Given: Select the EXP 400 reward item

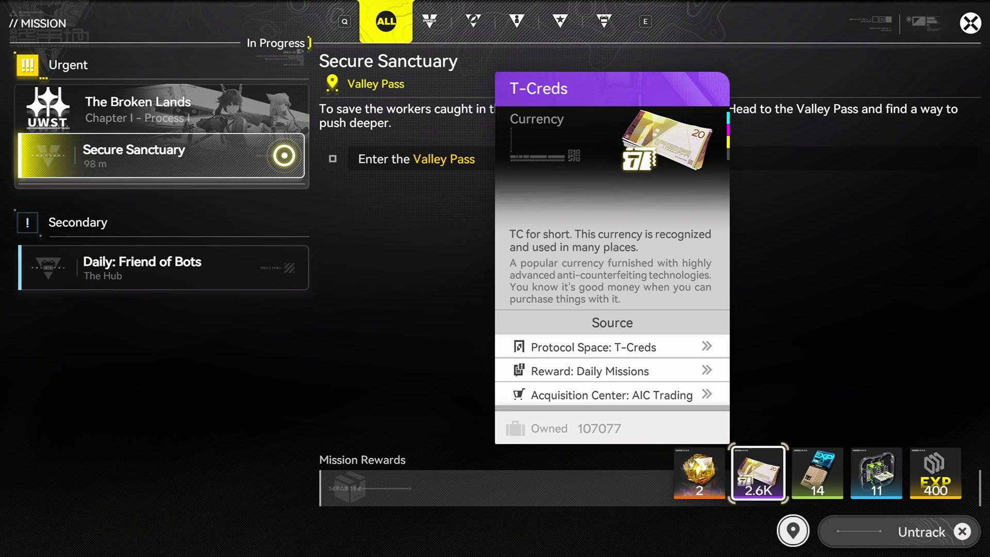Looking at the screenshot, I should tap(935, 473).
